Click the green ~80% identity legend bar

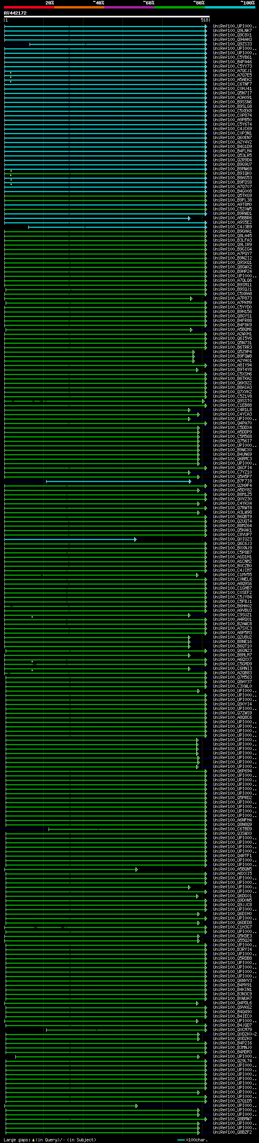pos(180,7)
